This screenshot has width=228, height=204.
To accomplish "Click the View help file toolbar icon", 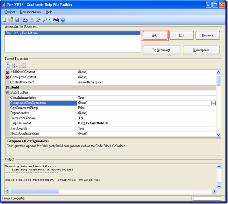I will coord(38,20).
